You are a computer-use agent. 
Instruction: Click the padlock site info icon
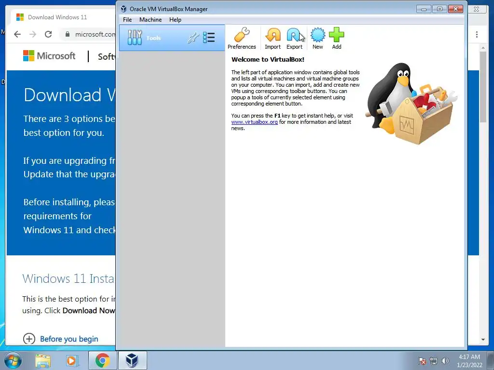(68, 34)
